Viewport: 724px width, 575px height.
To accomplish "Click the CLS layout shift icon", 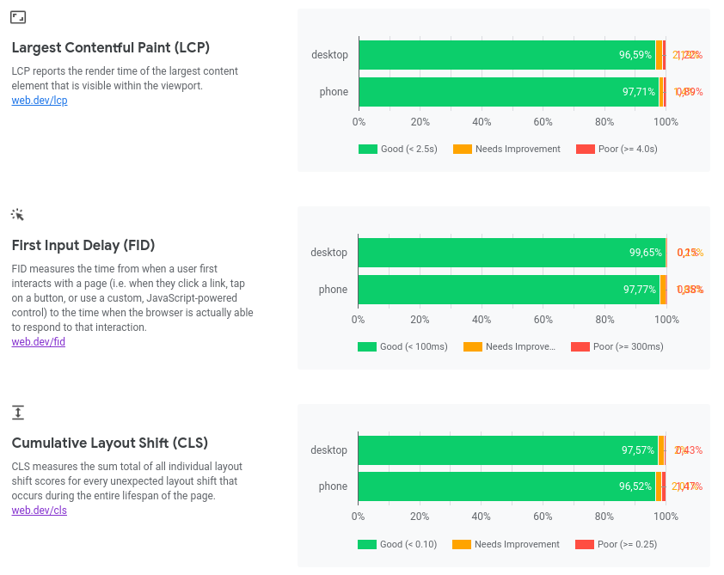I will [x=18, y=413].
